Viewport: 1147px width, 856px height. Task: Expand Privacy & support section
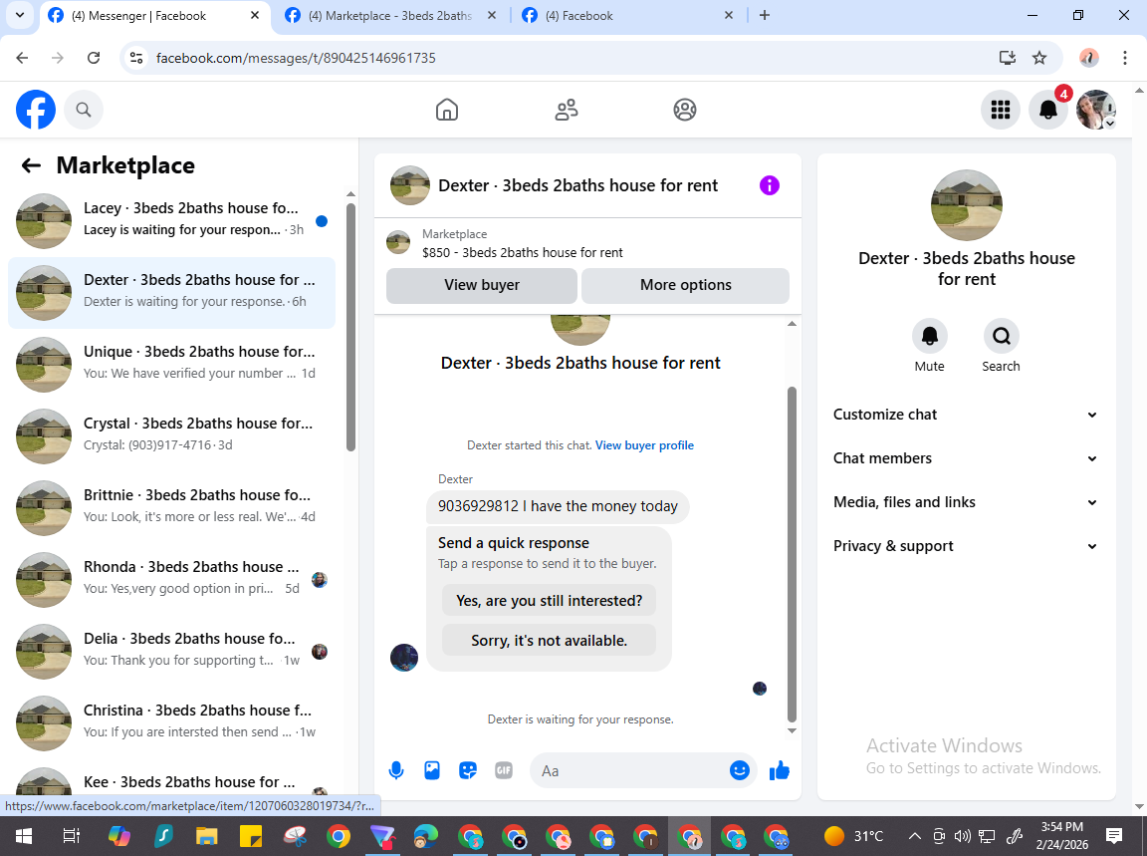(x=966, y=546)
